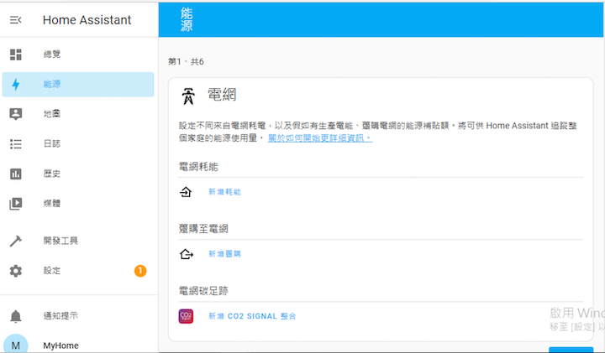Open the 總覽 dashboard icon

coord(16,55)
